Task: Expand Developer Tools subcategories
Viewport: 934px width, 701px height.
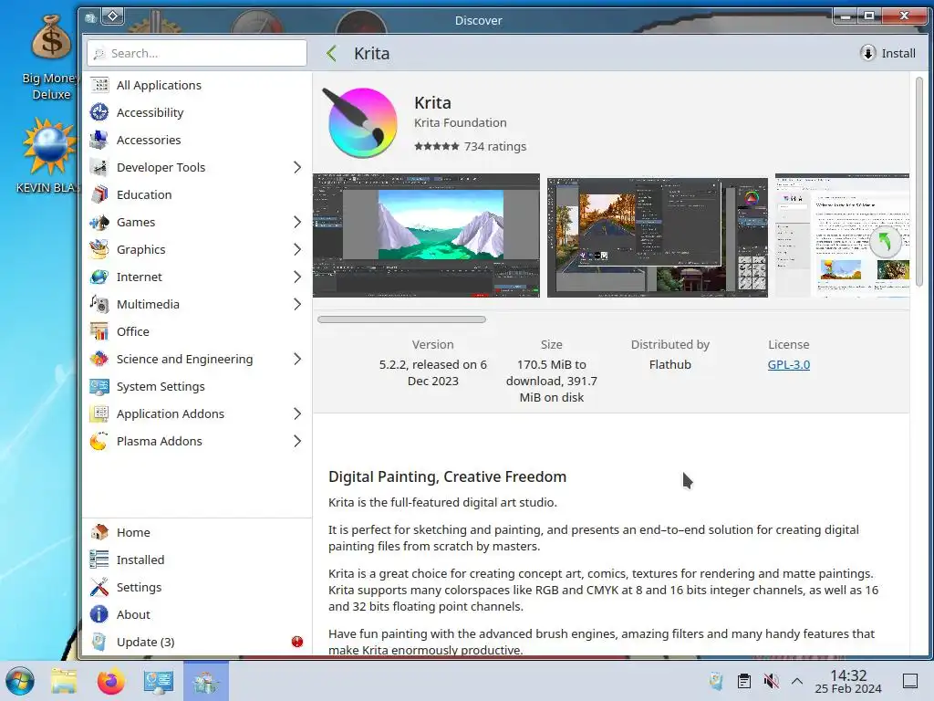Action: pyautogui.click(x=297, y=168)
